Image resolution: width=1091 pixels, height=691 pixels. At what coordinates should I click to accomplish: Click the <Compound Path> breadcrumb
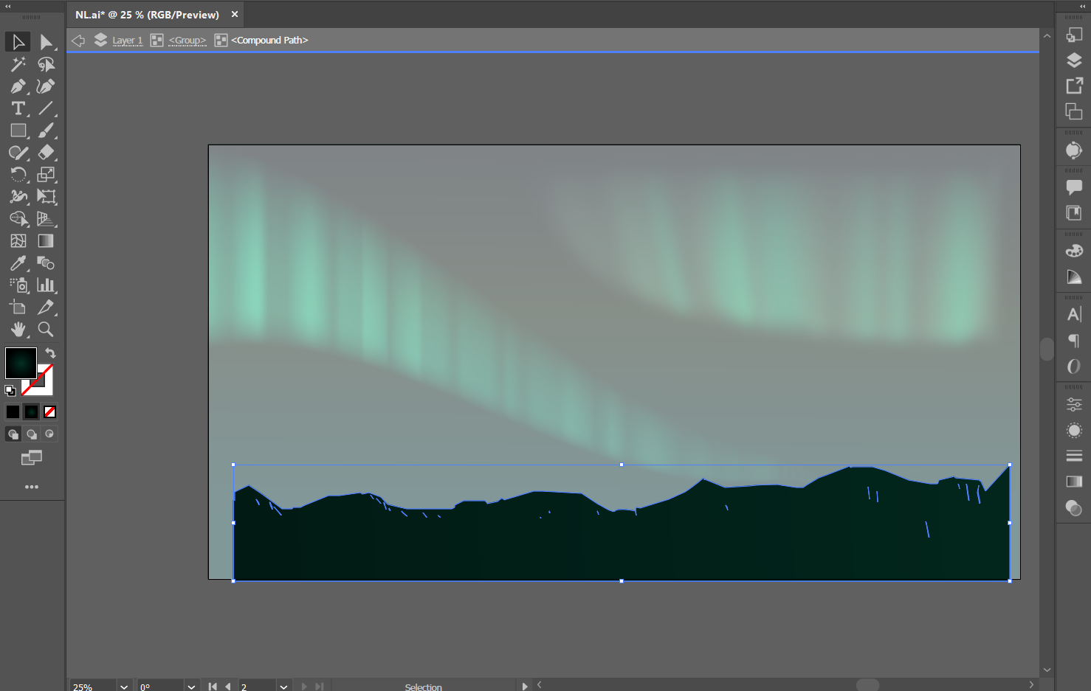(269, 41)
